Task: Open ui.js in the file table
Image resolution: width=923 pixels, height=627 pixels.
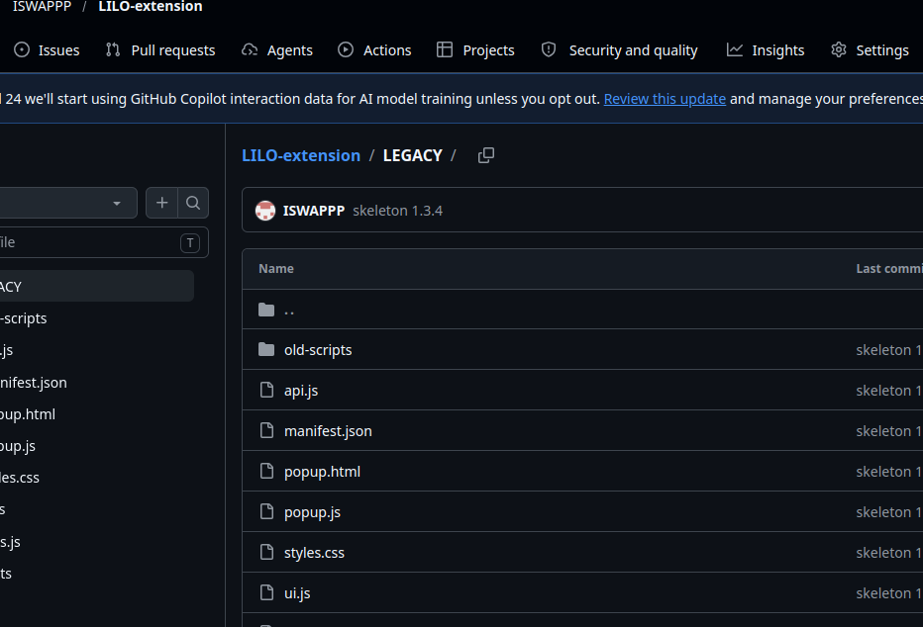Action: pyautogui.click(x=297, y=593)
